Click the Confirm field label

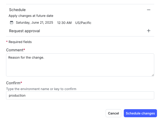coord(13,83)
